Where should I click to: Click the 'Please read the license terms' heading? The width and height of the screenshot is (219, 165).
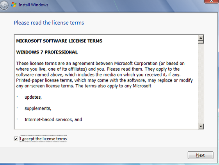[x=49, y=23]
